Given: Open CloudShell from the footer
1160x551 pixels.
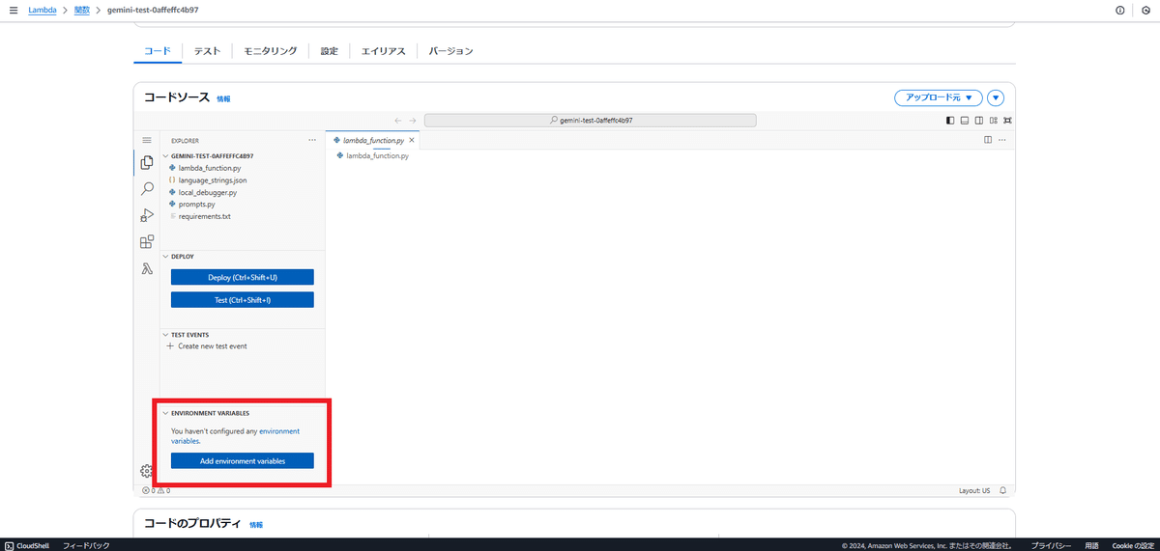Looking at the screenshot, I should 27,545.
